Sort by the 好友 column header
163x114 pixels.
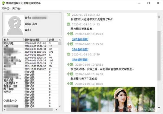(x=13, y=40)
